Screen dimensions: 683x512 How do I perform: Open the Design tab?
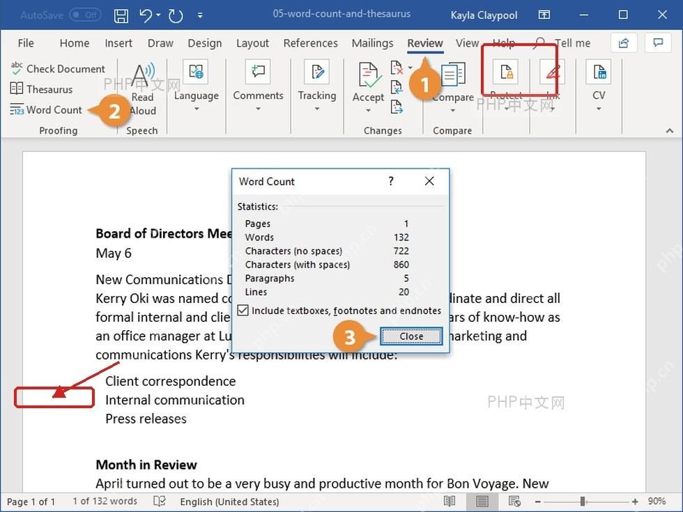tap(205, 43)
